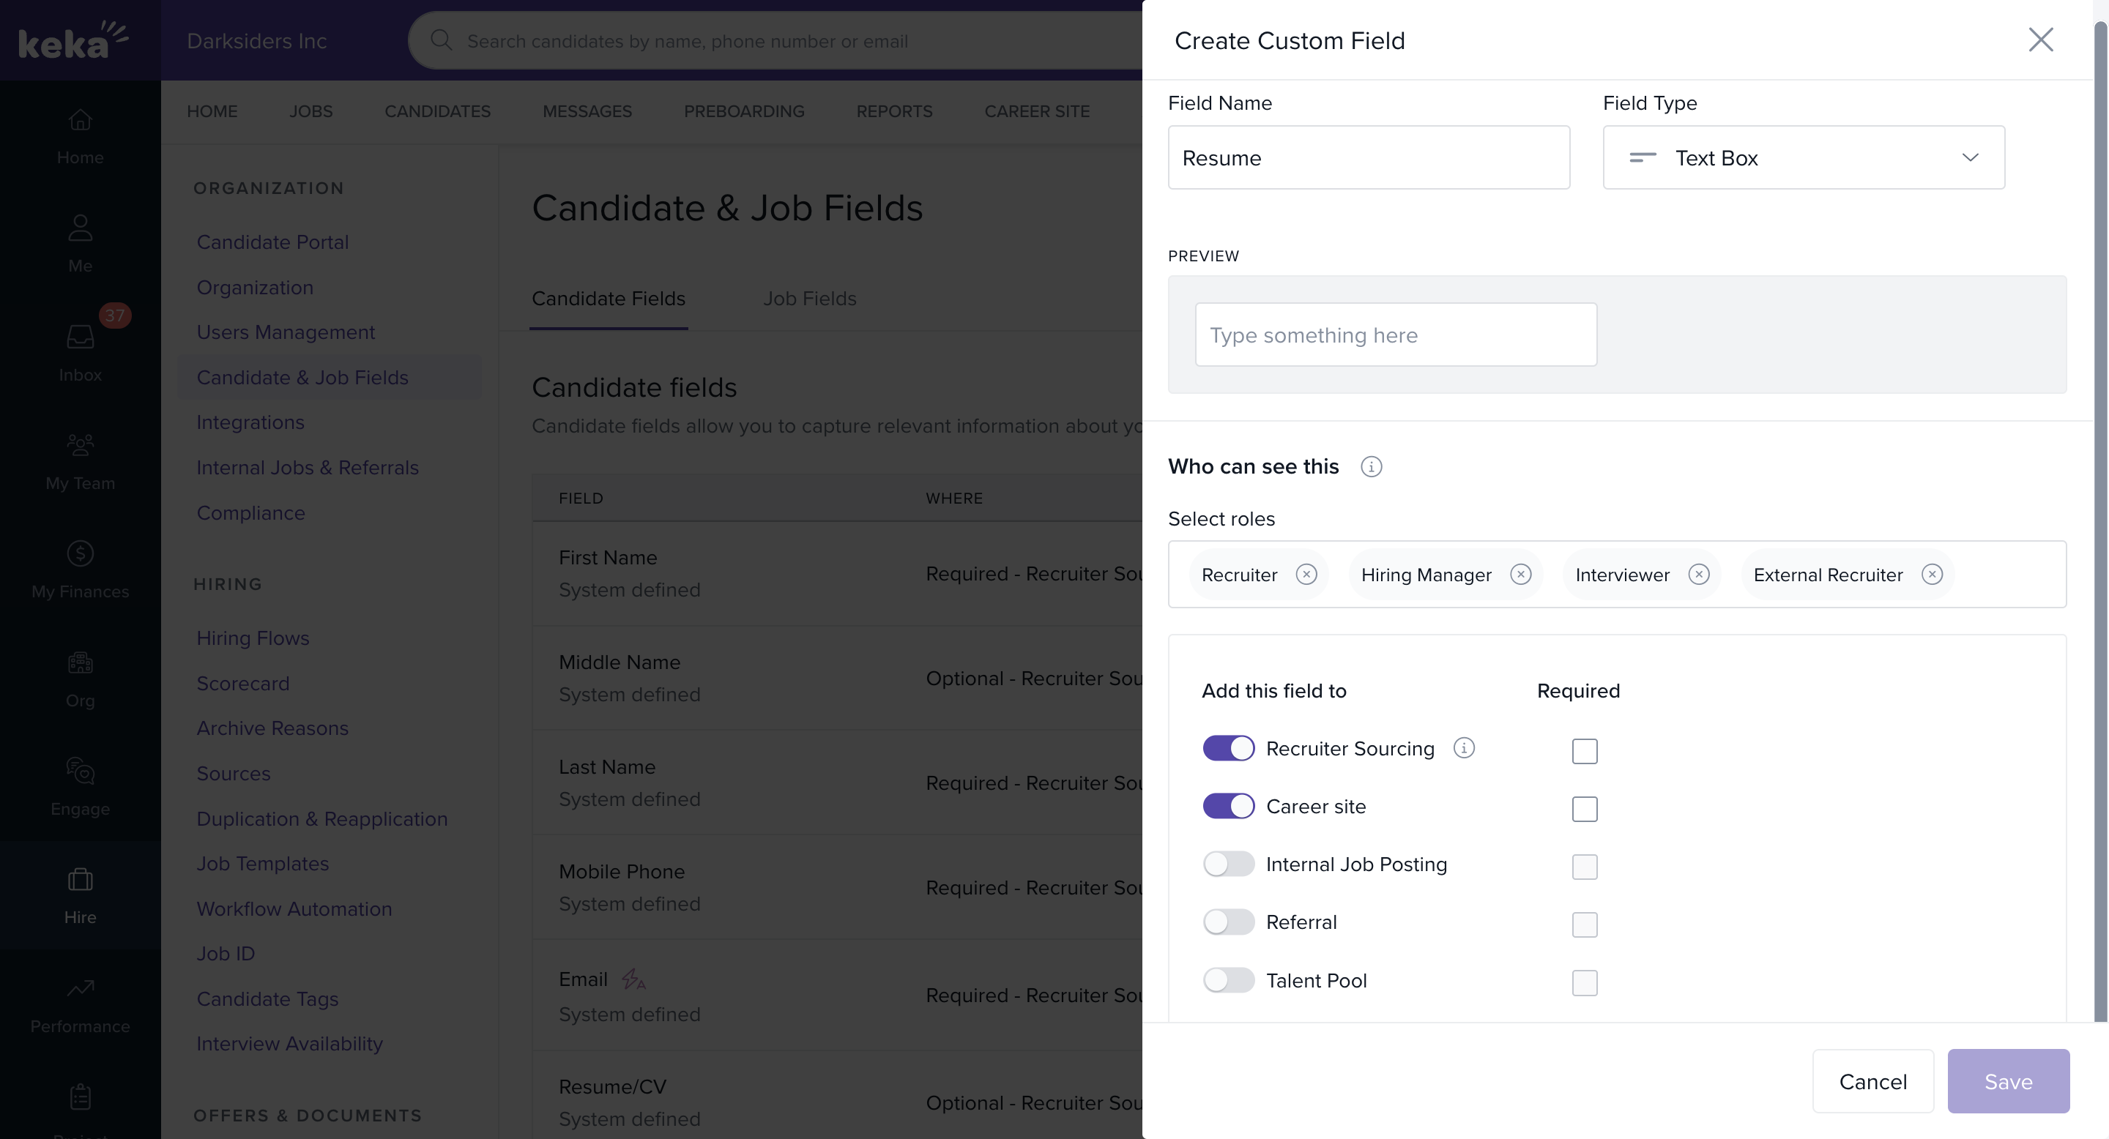Click info icon next to Recruiter Sourcing
The image size is (2109, 1139).
click(1464, 748)
